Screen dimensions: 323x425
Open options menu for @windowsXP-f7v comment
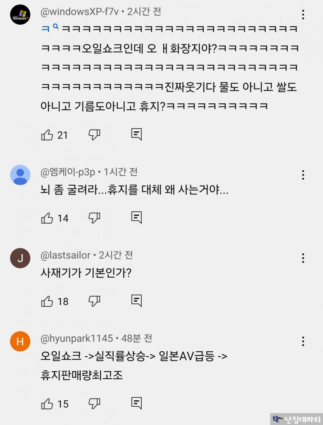[303, 15]
